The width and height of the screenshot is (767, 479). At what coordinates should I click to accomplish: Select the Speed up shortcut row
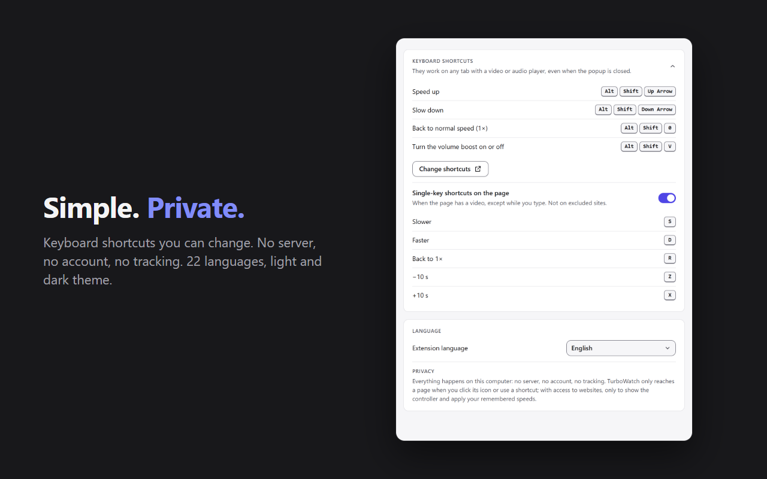[544, 92]
